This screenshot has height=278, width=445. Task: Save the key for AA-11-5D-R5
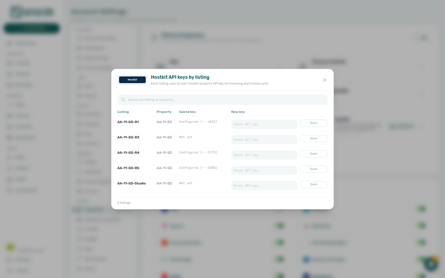313,169
